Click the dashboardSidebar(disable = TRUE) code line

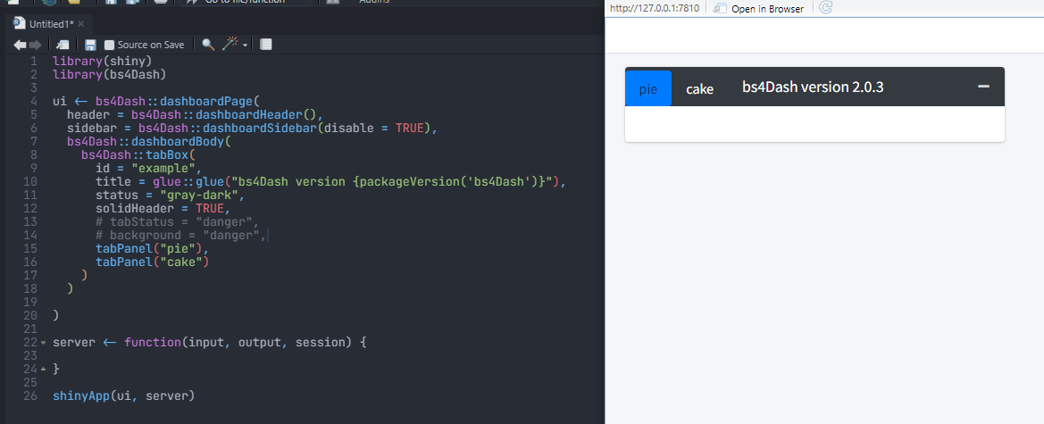pos(253,128)
